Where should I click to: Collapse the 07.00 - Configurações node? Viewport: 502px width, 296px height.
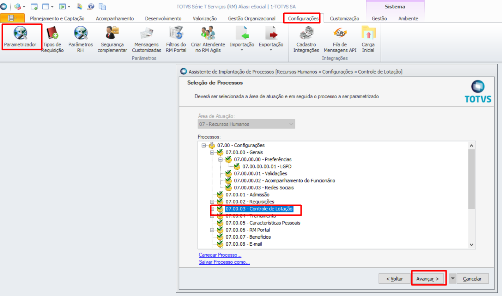(204, 145)
